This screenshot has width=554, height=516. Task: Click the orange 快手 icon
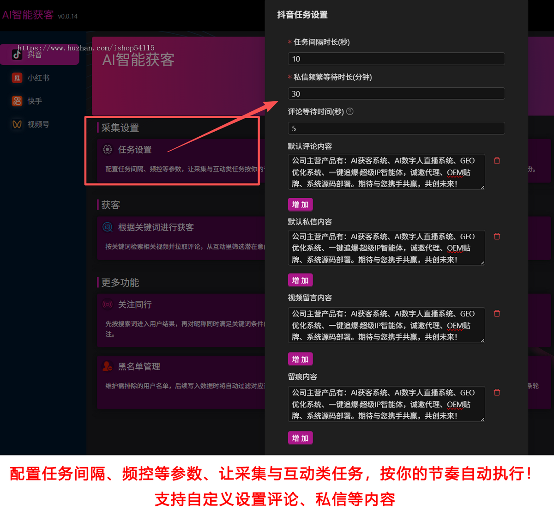pos(17,101)
